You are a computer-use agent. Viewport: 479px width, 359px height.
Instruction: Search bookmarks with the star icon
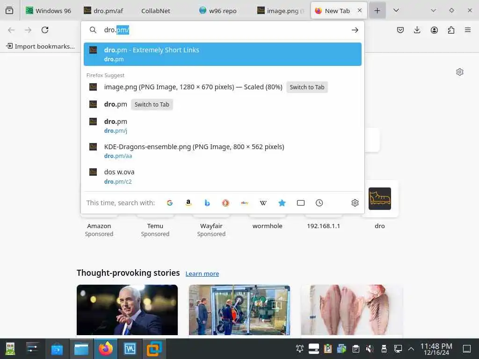[x=282, y=203]
